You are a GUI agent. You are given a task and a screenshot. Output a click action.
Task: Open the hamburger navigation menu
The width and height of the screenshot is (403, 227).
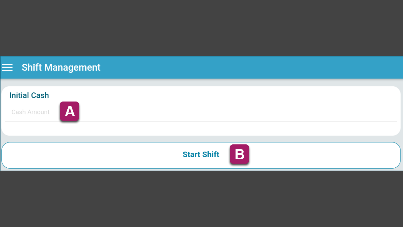[x=7, y=67]
